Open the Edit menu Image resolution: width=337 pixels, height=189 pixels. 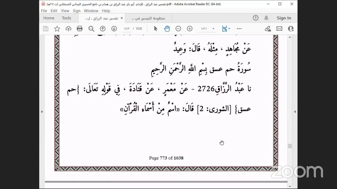point(54,11)
